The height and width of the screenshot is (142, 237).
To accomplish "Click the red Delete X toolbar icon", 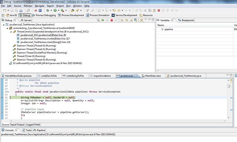I will pyautogui.click(x=159, y=10).
